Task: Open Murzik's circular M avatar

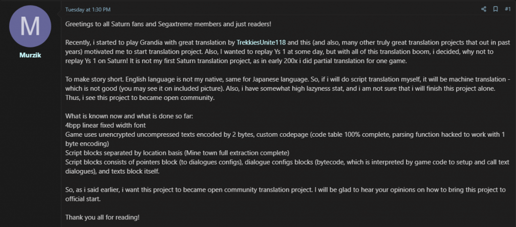Action: click(x=30, y=26)
